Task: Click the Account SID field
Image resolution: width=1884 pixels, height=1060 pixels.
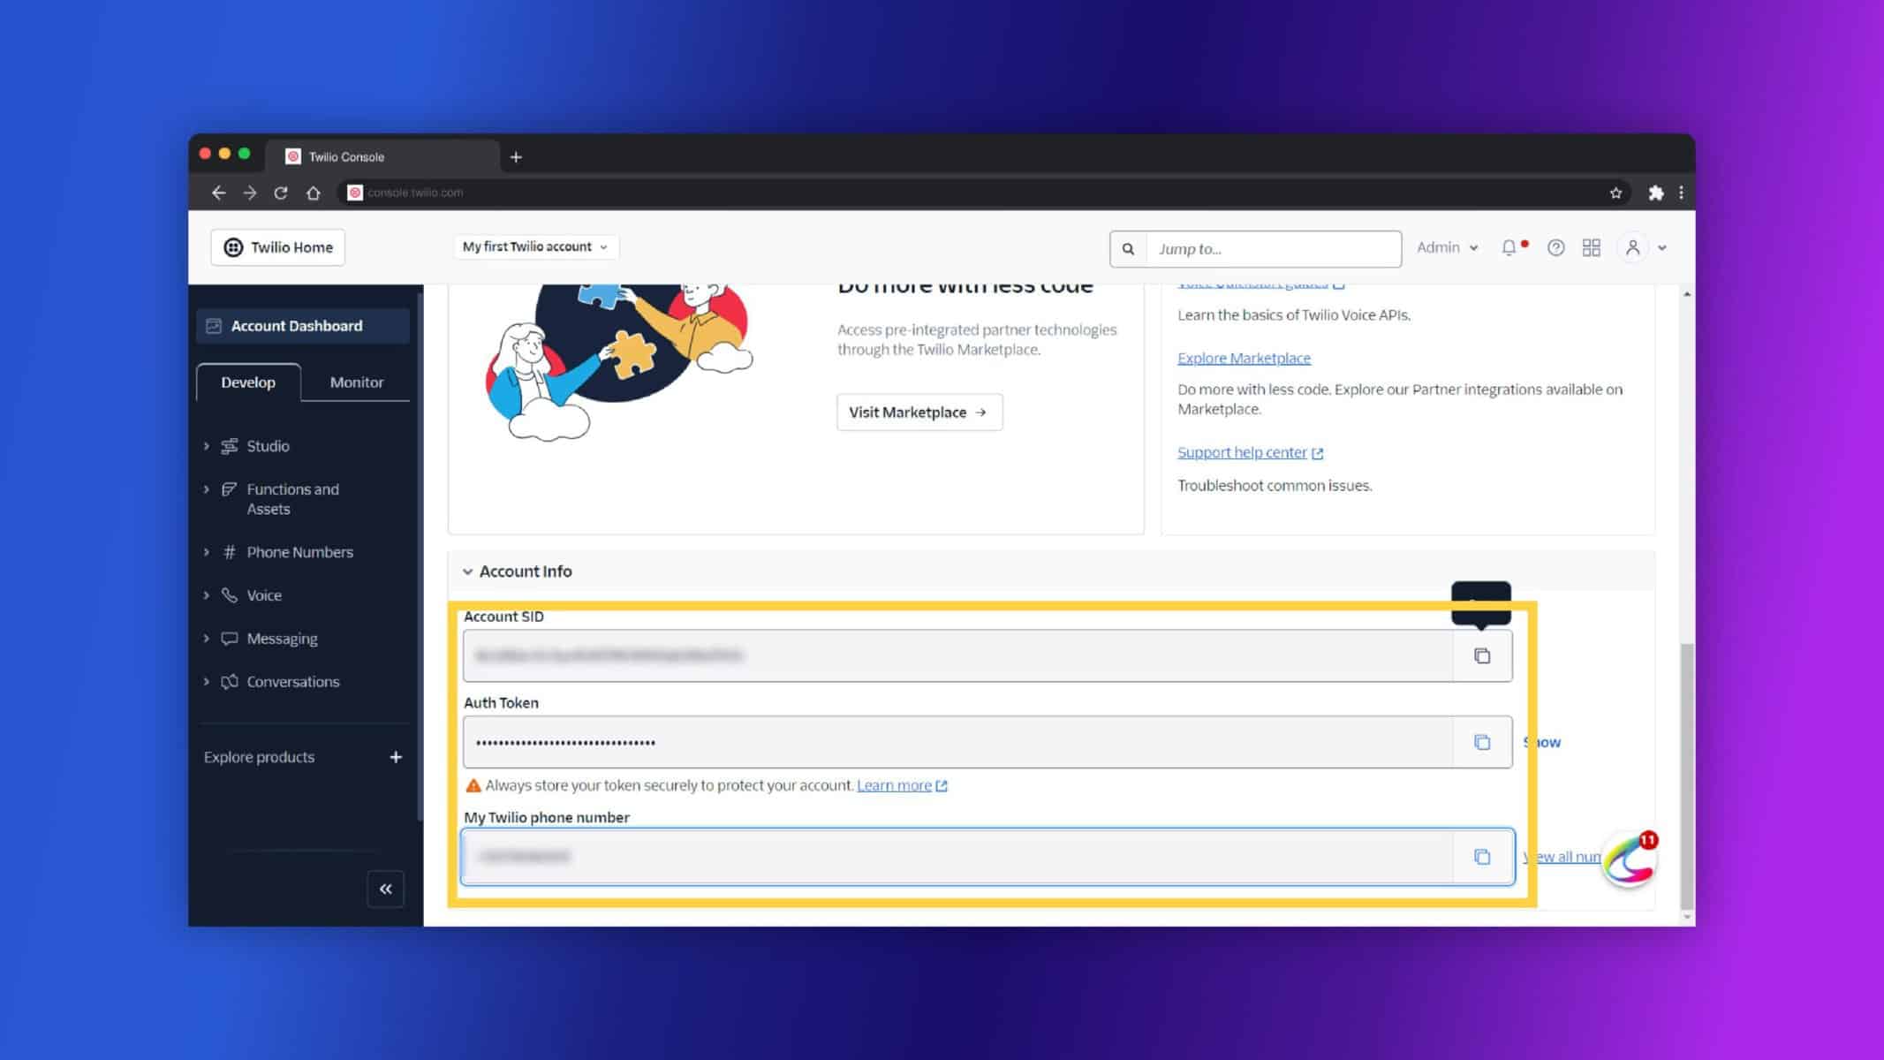Action: pyautogui.click(x=958, y=655)
